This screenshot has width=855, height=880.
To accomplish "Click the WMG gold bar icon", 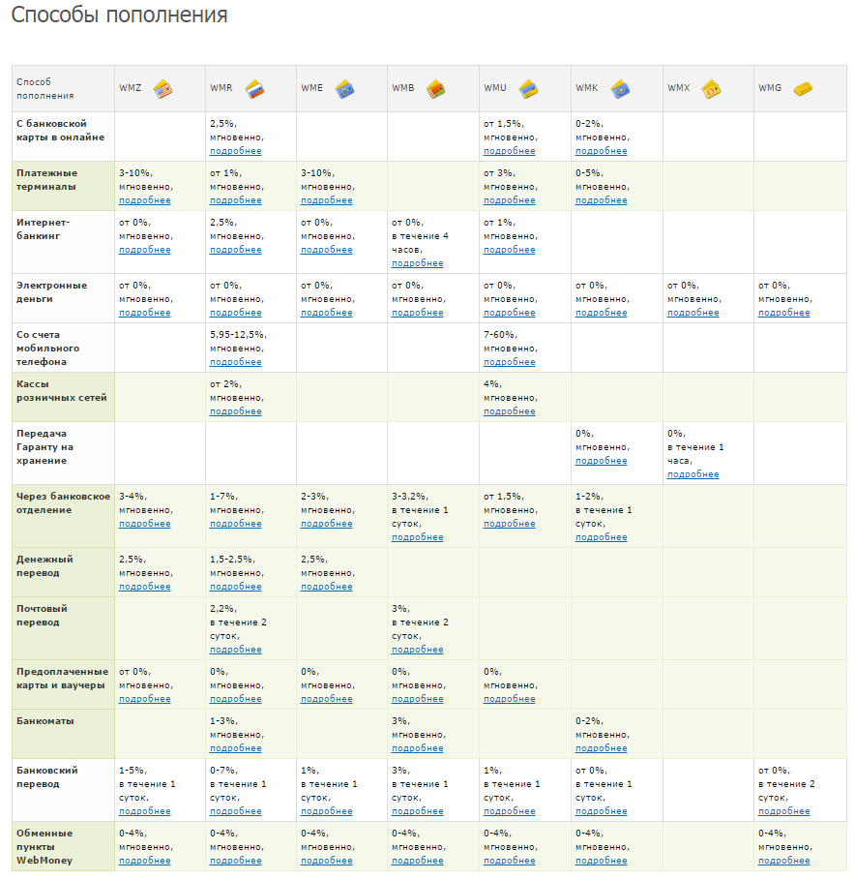I will pyautogui.click(x=803, y=88).
